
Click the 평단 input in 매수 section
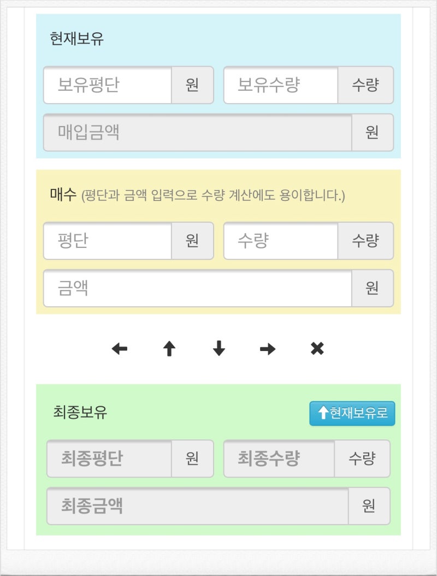click(107, 241)
